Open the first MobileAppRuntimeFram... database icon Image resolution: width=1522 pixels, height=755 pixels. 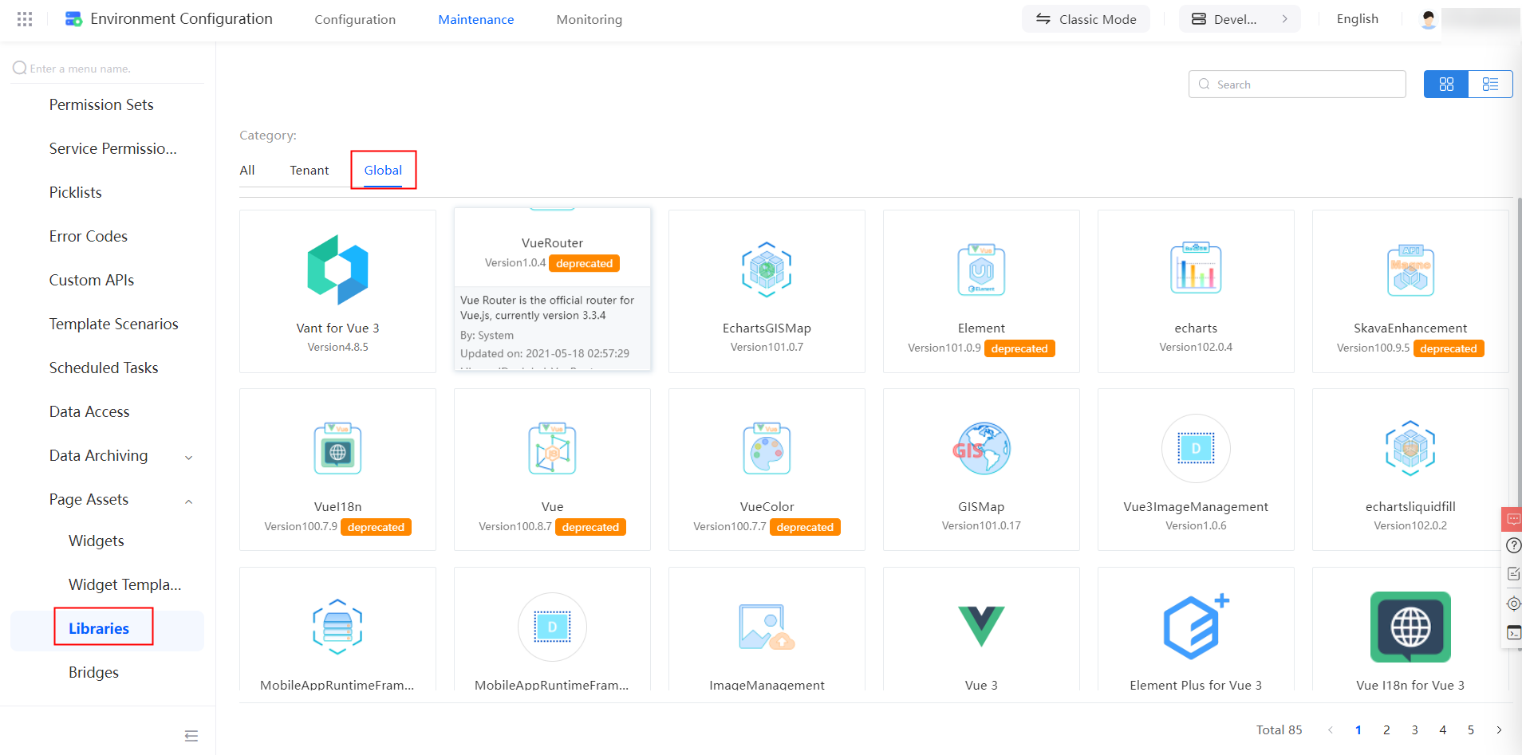337,627
